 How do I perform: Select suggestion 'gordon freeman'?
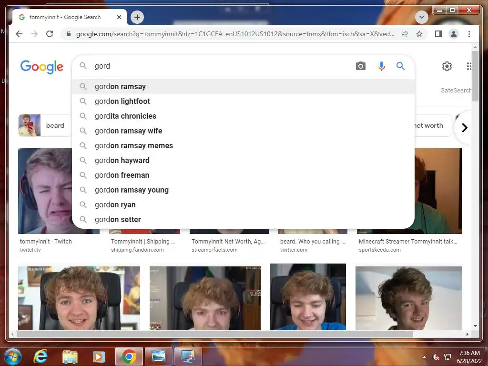coord(243,175)
